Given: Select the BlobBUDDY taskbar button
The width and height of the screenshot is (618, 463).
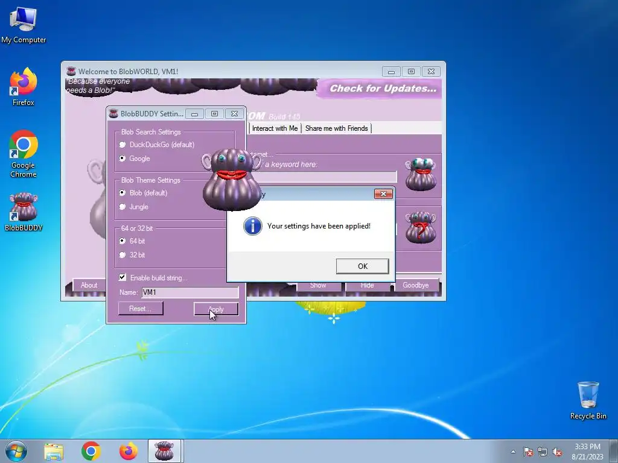Looking at the screenshot, I should (x=164, y=451).
